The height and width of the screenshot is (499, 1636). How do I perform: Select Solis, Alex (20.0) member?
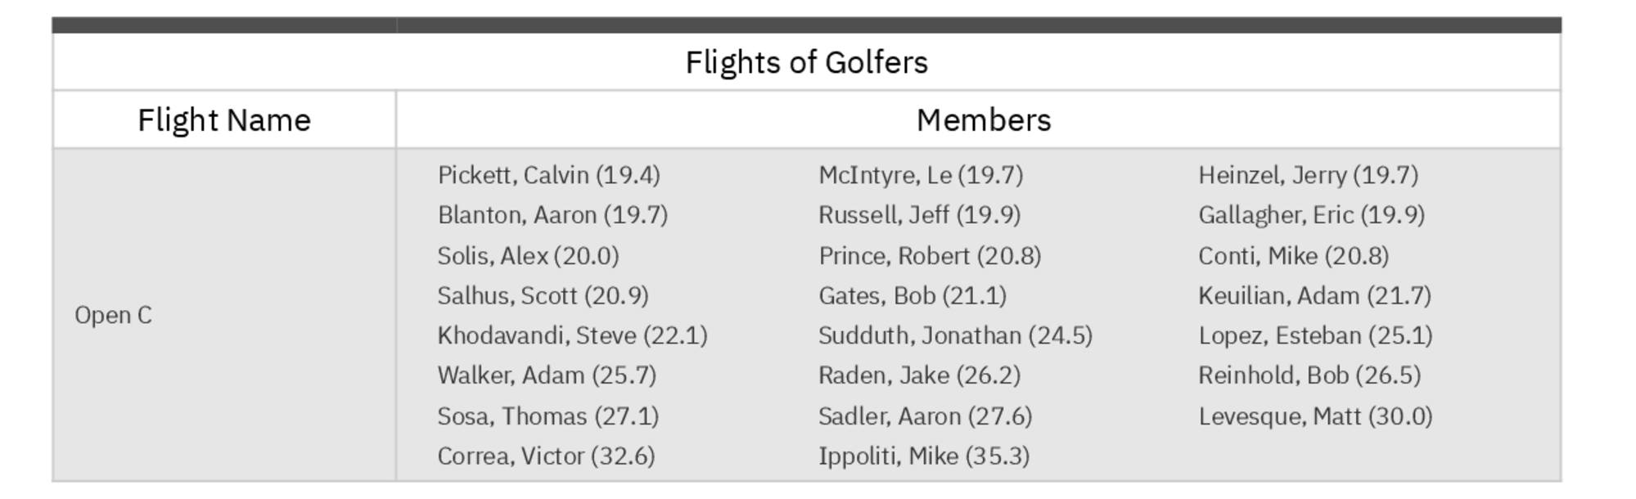pos(528,256)
